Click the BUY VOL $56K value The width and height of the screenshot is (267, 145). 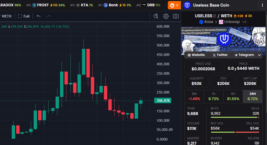[215, 128]
